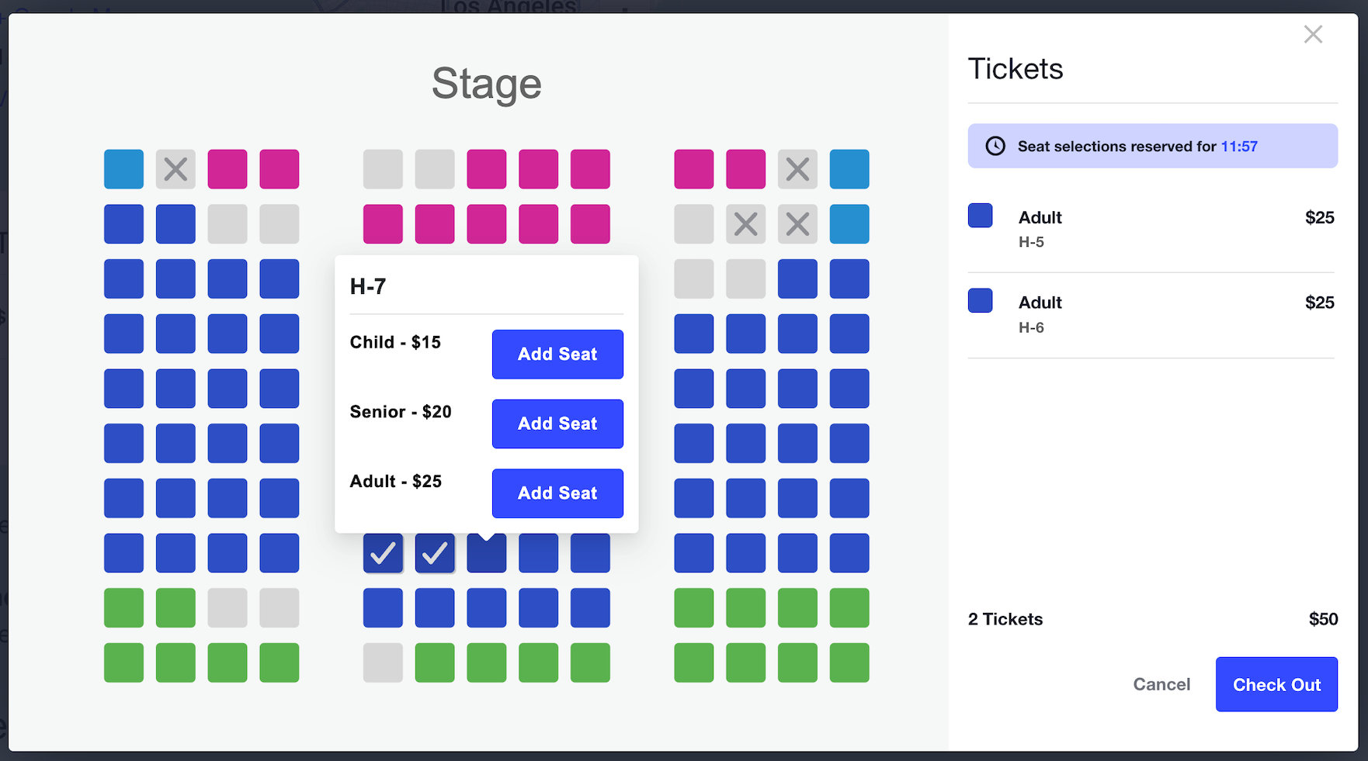
Task: Click the Check Out button
Action: pos(1276,684)
